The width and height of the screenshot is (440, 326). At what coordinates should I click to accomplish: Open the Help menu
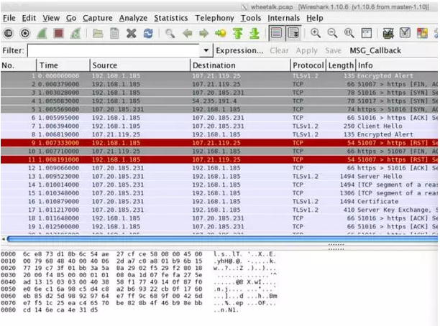point(315,18)
